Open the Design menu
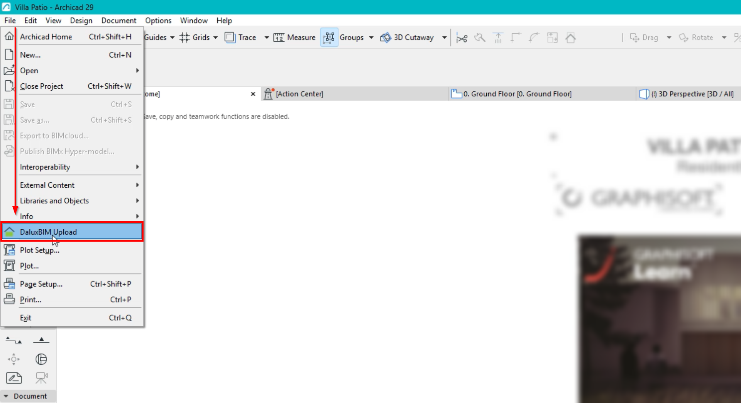 81,20
